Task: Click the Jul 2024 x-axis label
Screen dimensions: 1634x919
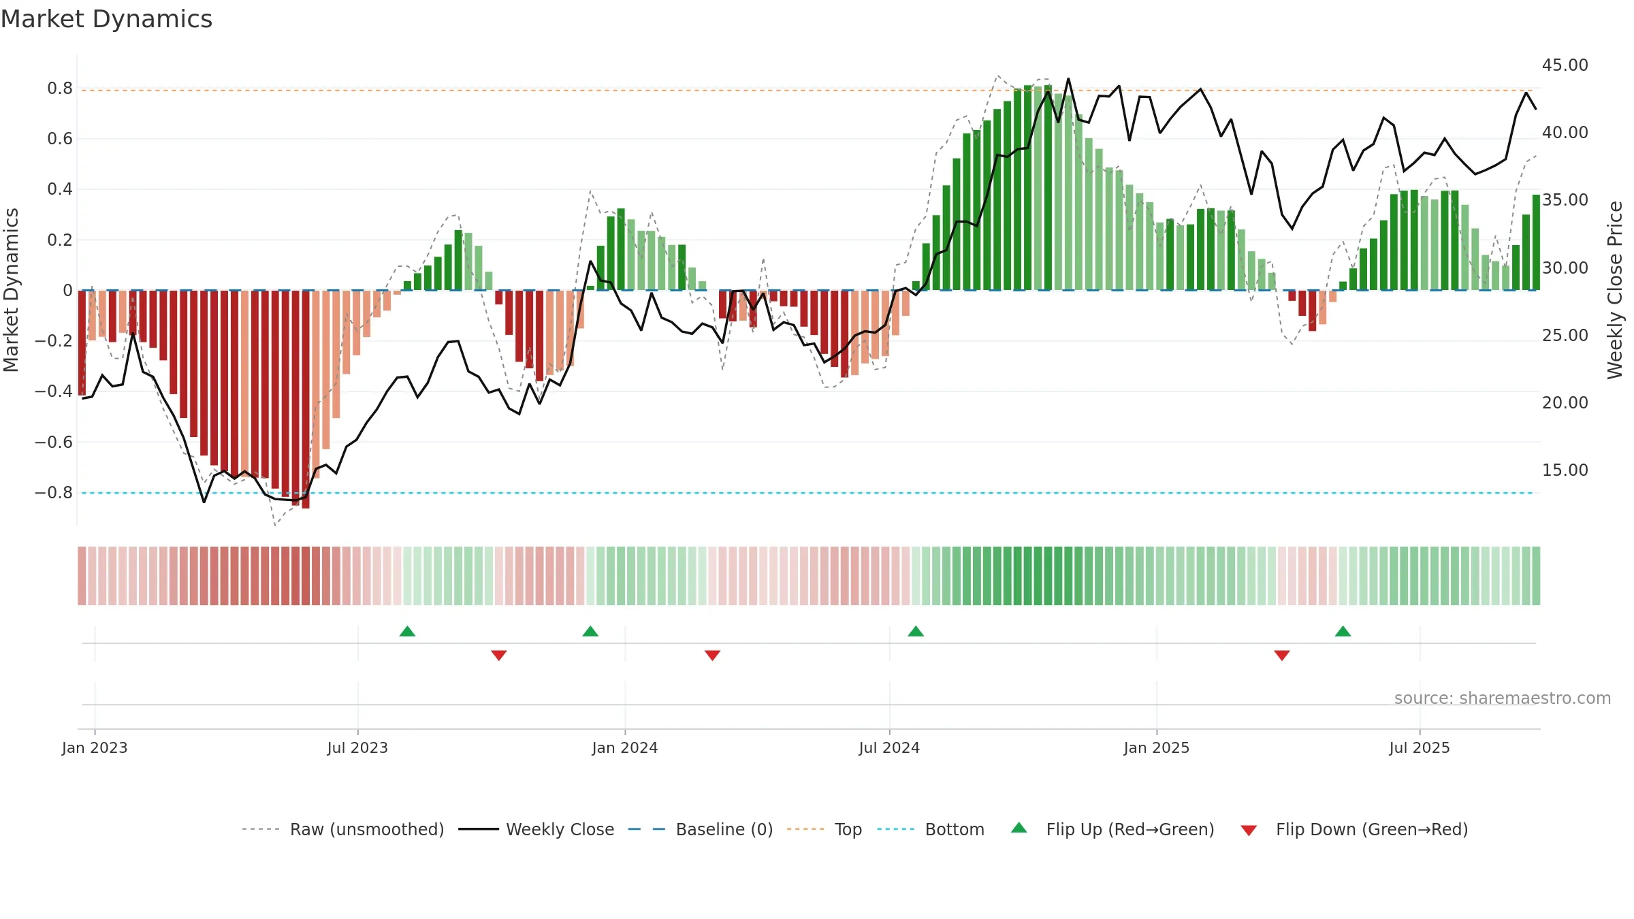Action: pos(889,747)
